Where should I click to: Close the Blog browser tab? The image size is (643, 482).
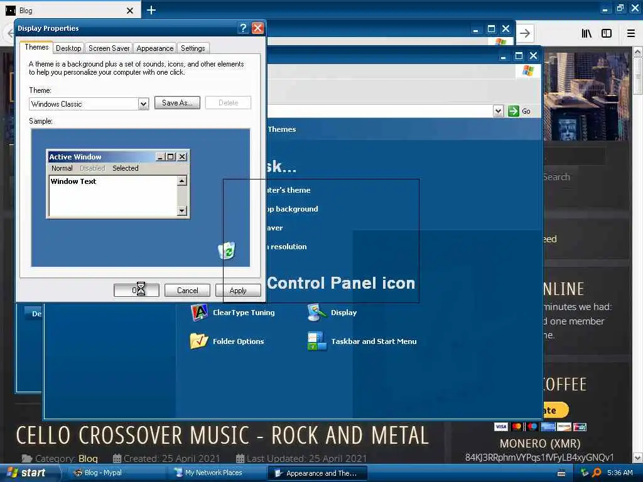[130, 11]
